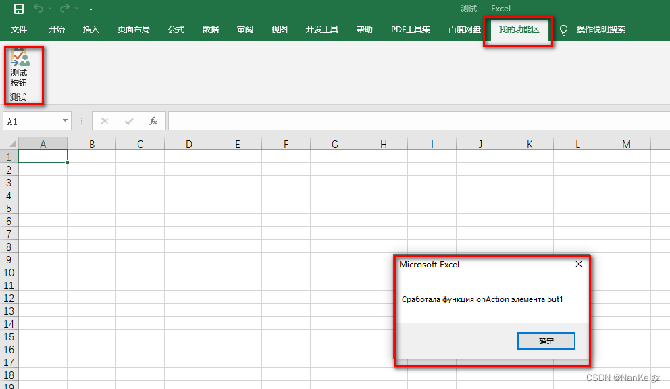670x389 pixels.
Task: Close the Microsoft Excel message dialog
Action: (579, 265)
